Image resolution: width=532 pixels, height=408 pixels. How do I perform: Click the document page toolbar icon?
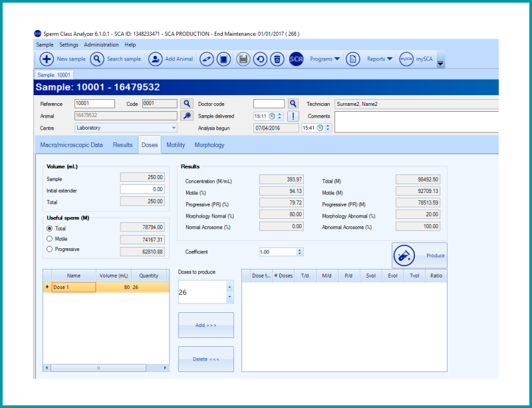click(353, 59)
